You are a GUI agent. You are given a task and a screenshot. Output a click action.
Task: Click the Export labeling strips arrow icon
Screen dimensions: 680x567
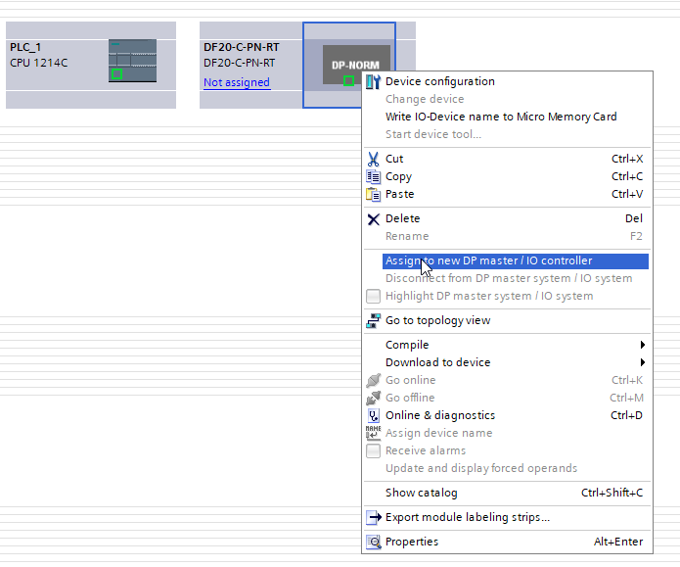tap(373, 517)
